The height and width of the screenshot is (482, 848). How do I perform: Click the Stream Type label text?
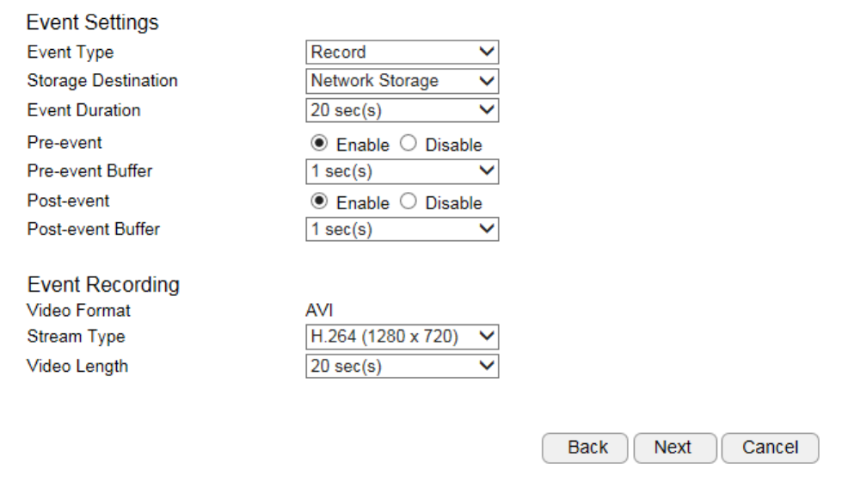[x=76, y=337]
